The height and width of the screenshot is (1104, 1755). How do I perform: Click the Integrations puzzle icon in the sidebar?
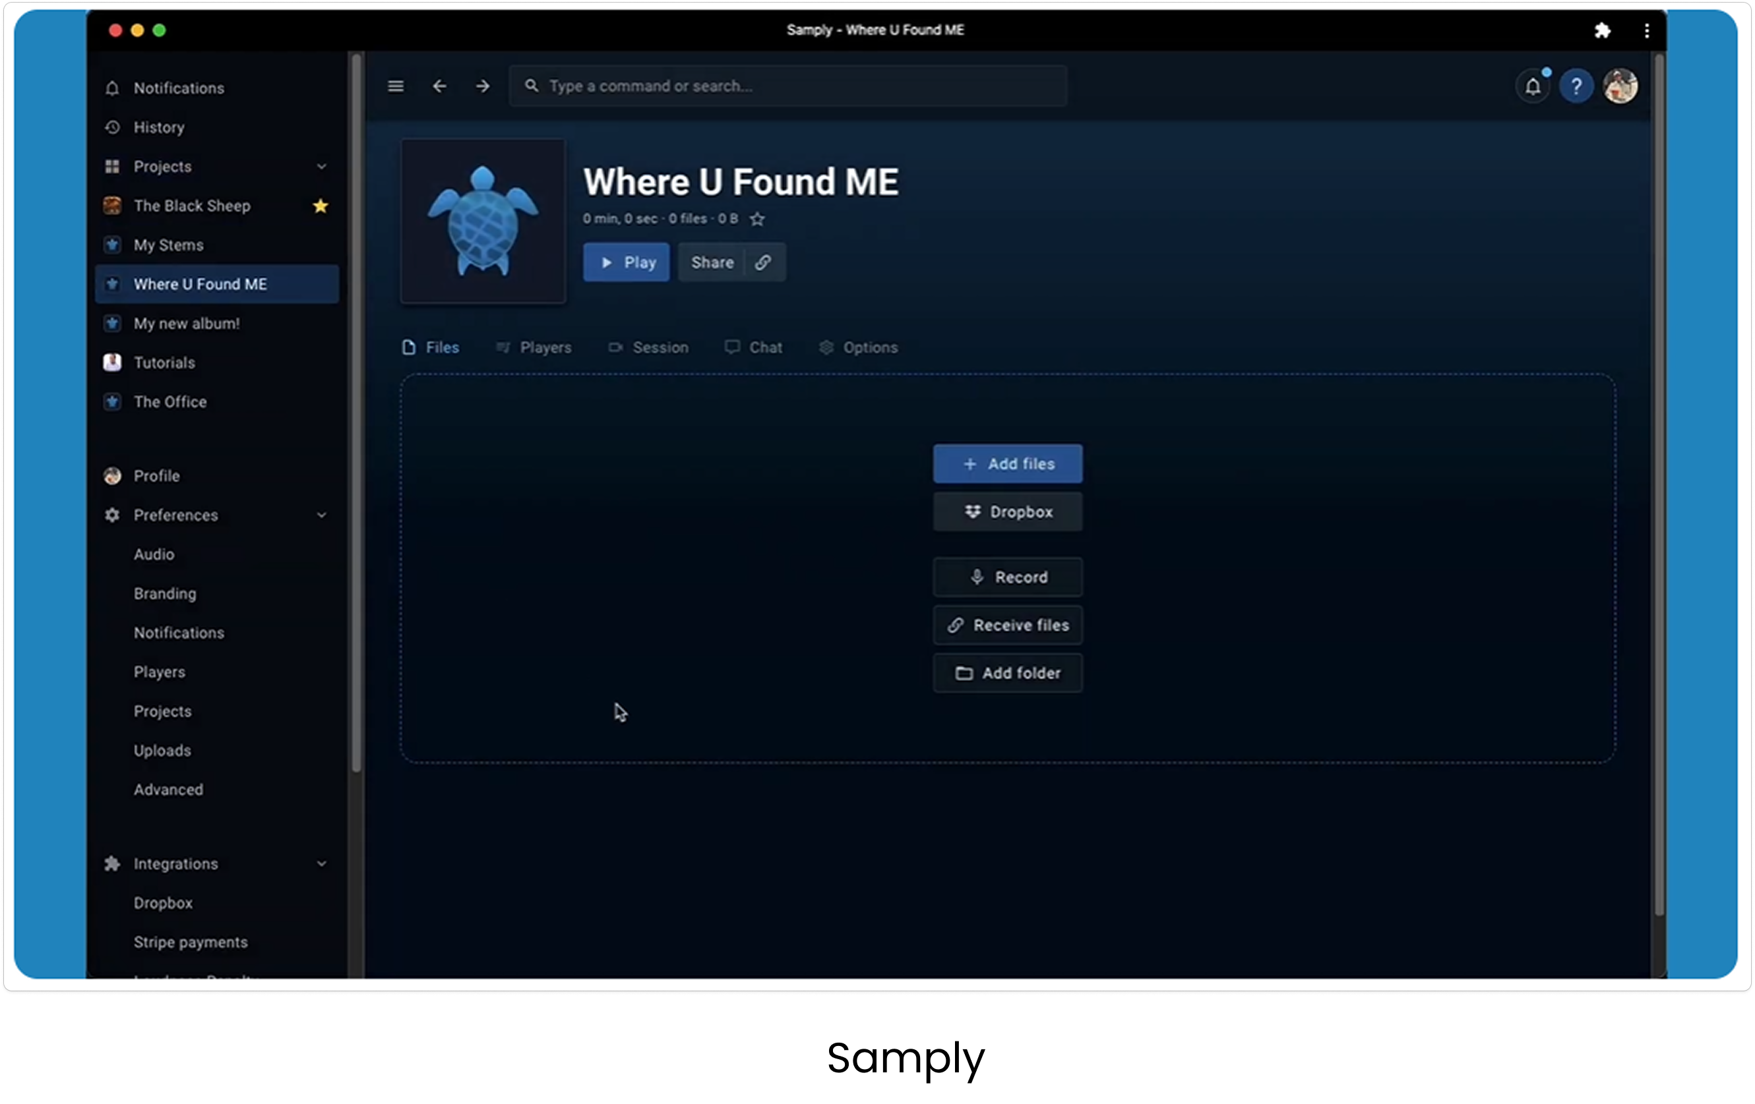pos(112,863)
